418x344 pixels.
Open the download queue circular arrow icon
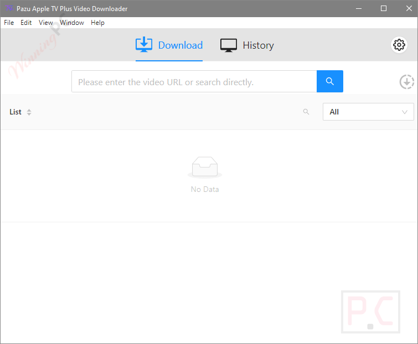point(407,82)
